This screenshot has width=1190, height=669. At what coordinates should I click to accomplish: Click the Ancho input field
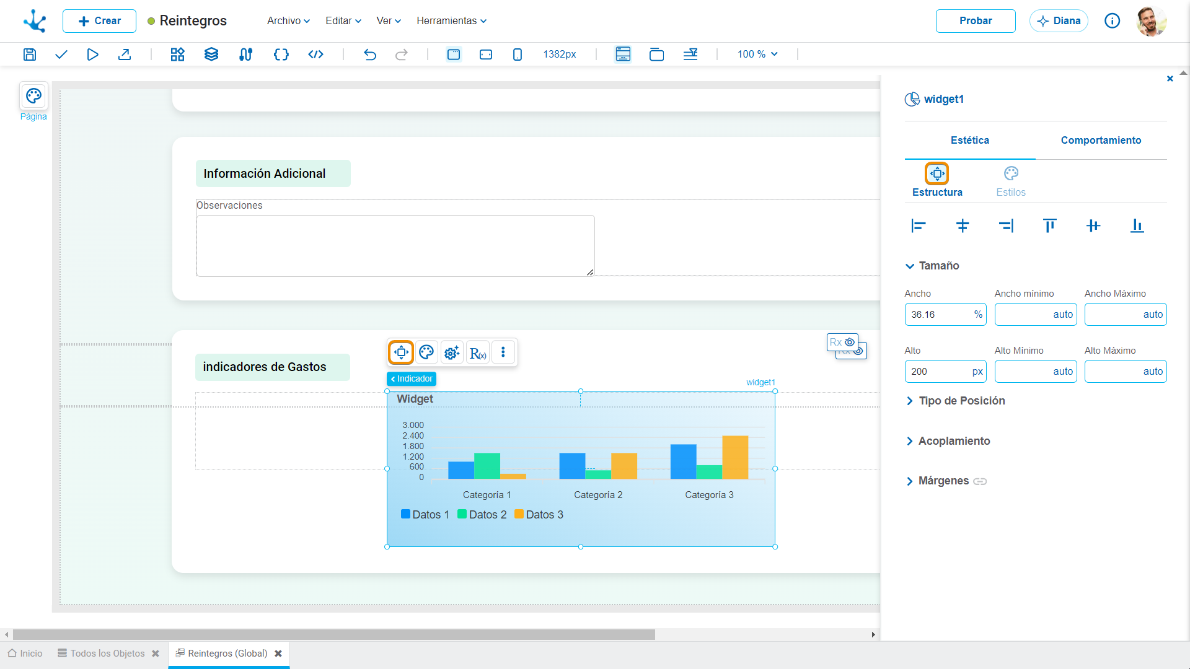(x=945, y=315)
